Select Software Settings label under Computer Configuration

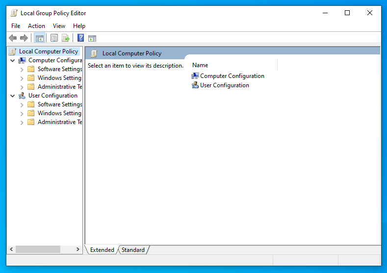tap(60, 69)
